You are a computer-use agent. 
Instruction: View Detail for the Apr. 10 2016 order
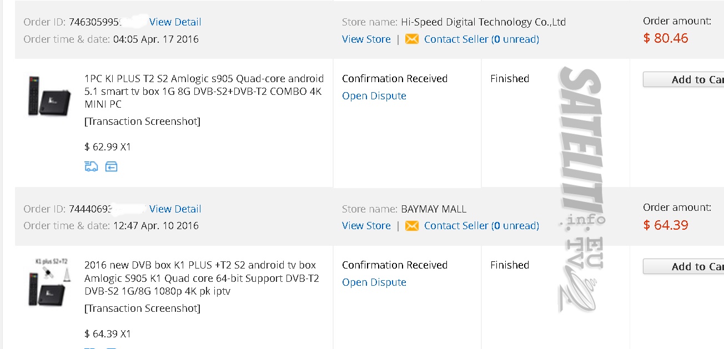click(x=175, y=209)
